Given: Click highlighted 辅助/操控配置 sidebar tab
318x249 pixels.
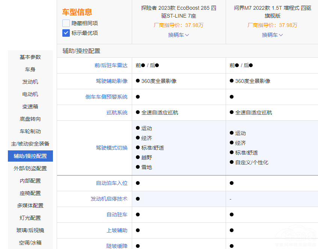Looking at the screenshot, I should tap(30, 156).
